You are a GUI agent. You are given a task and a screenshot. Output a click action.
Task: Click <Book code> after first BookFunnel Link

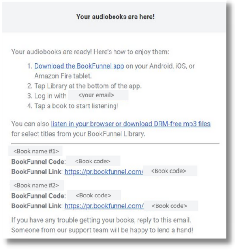coord(170,171)
